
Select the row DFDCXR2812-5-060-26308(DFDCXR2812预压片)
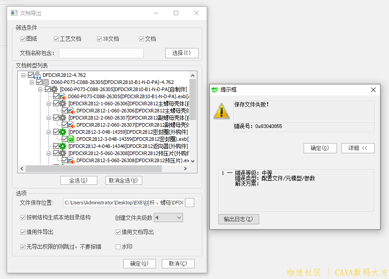[133, 160]
